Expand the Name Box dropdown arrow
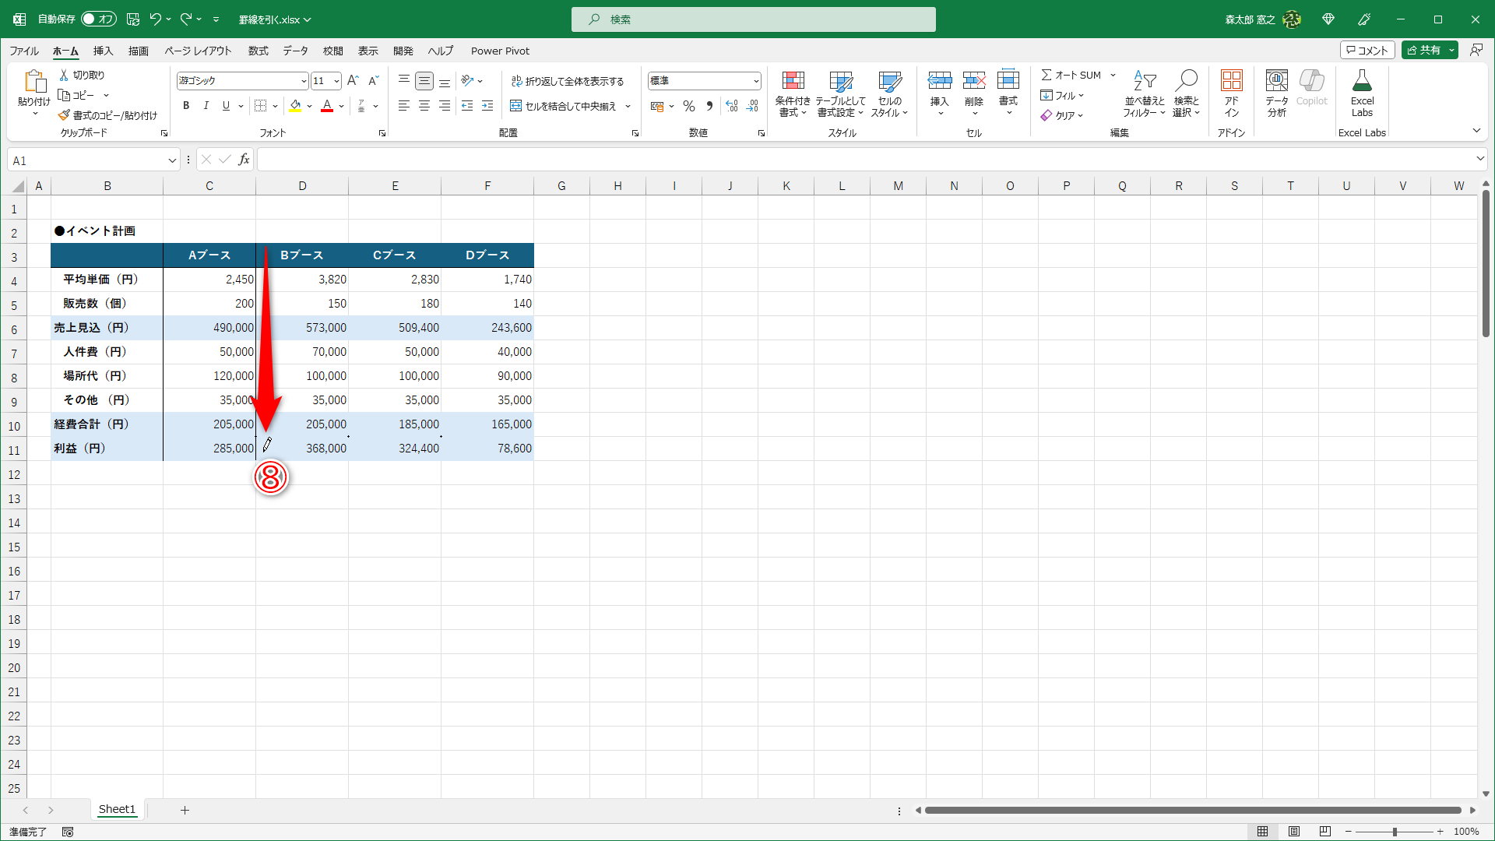This screenshot has height=841, width=1495. [x=172, y=160]
